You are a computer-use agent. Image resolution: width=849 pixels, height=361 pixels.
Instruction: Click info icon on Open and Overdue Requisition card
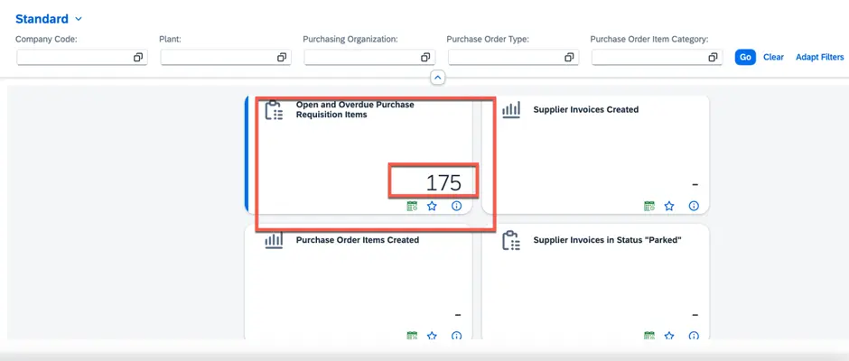[456, 206]
